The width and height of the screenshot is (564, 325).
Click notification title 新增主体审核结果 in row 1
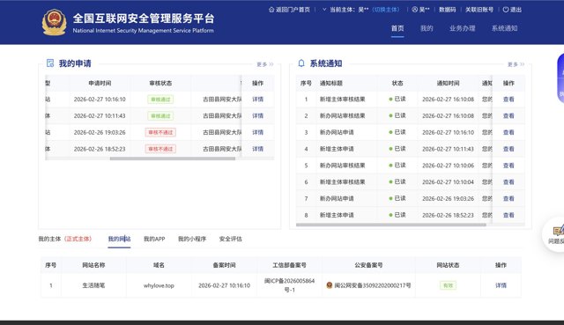[x=343, y=100]
